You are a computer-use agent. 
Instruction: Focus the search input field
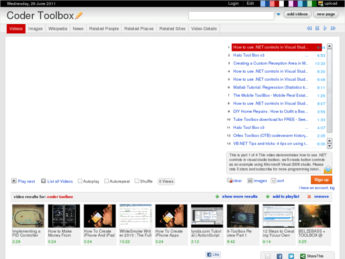point(231,16)
